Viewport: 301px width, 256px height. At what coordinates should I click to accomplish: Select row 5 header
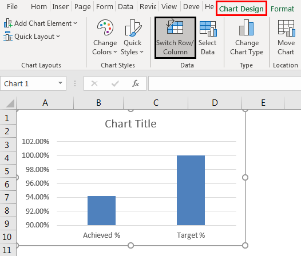pos(8,171)
